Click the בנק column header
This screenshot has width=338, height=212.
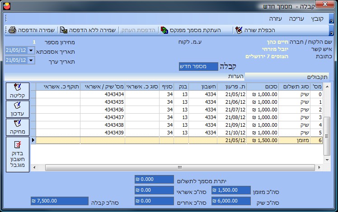point(181,87)
